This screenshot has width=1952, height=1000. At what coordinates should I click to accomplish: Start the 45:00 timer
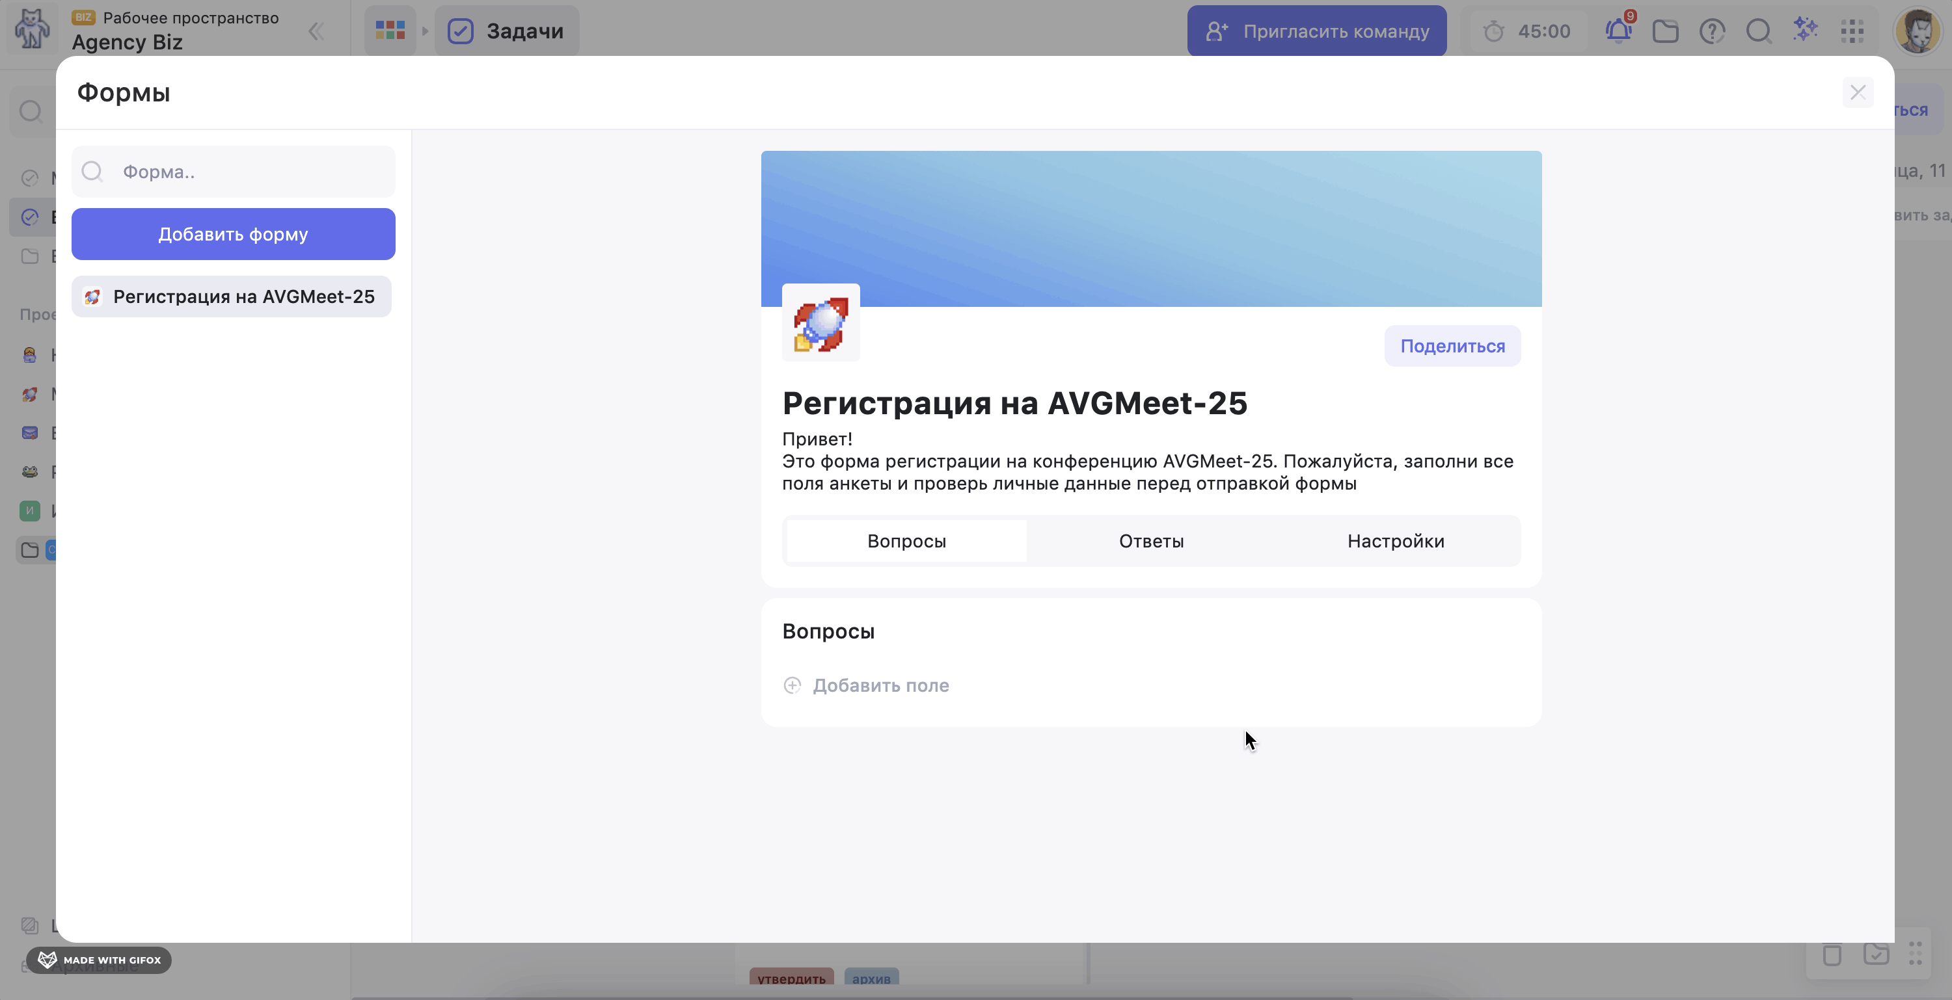pyautogui.click(x=1526, y=31)
